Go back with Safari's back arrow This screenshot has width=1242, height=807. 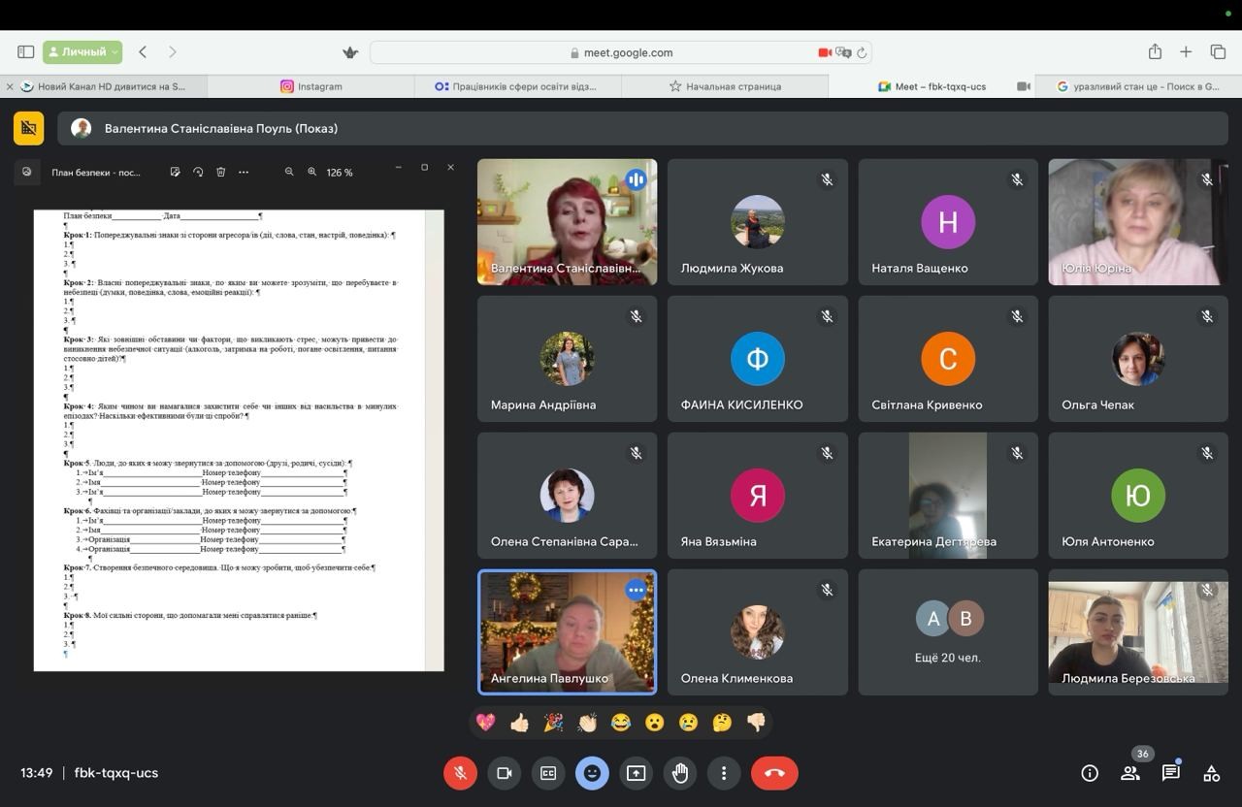pyautogui.click(x=143, y=51)
